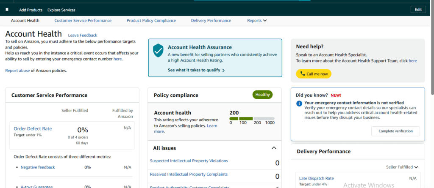Viewport: 434px width, 188px height.
Task: Click the Policy compliance heading
Action: click(176, 95)
